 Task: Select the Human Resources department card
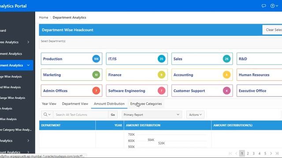(x=260, y=75)
